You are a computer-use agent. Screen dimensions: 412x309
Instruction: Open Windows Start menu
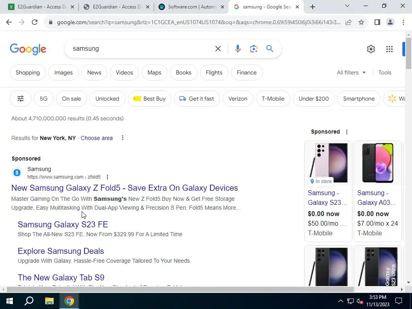(x=10, y=301)
